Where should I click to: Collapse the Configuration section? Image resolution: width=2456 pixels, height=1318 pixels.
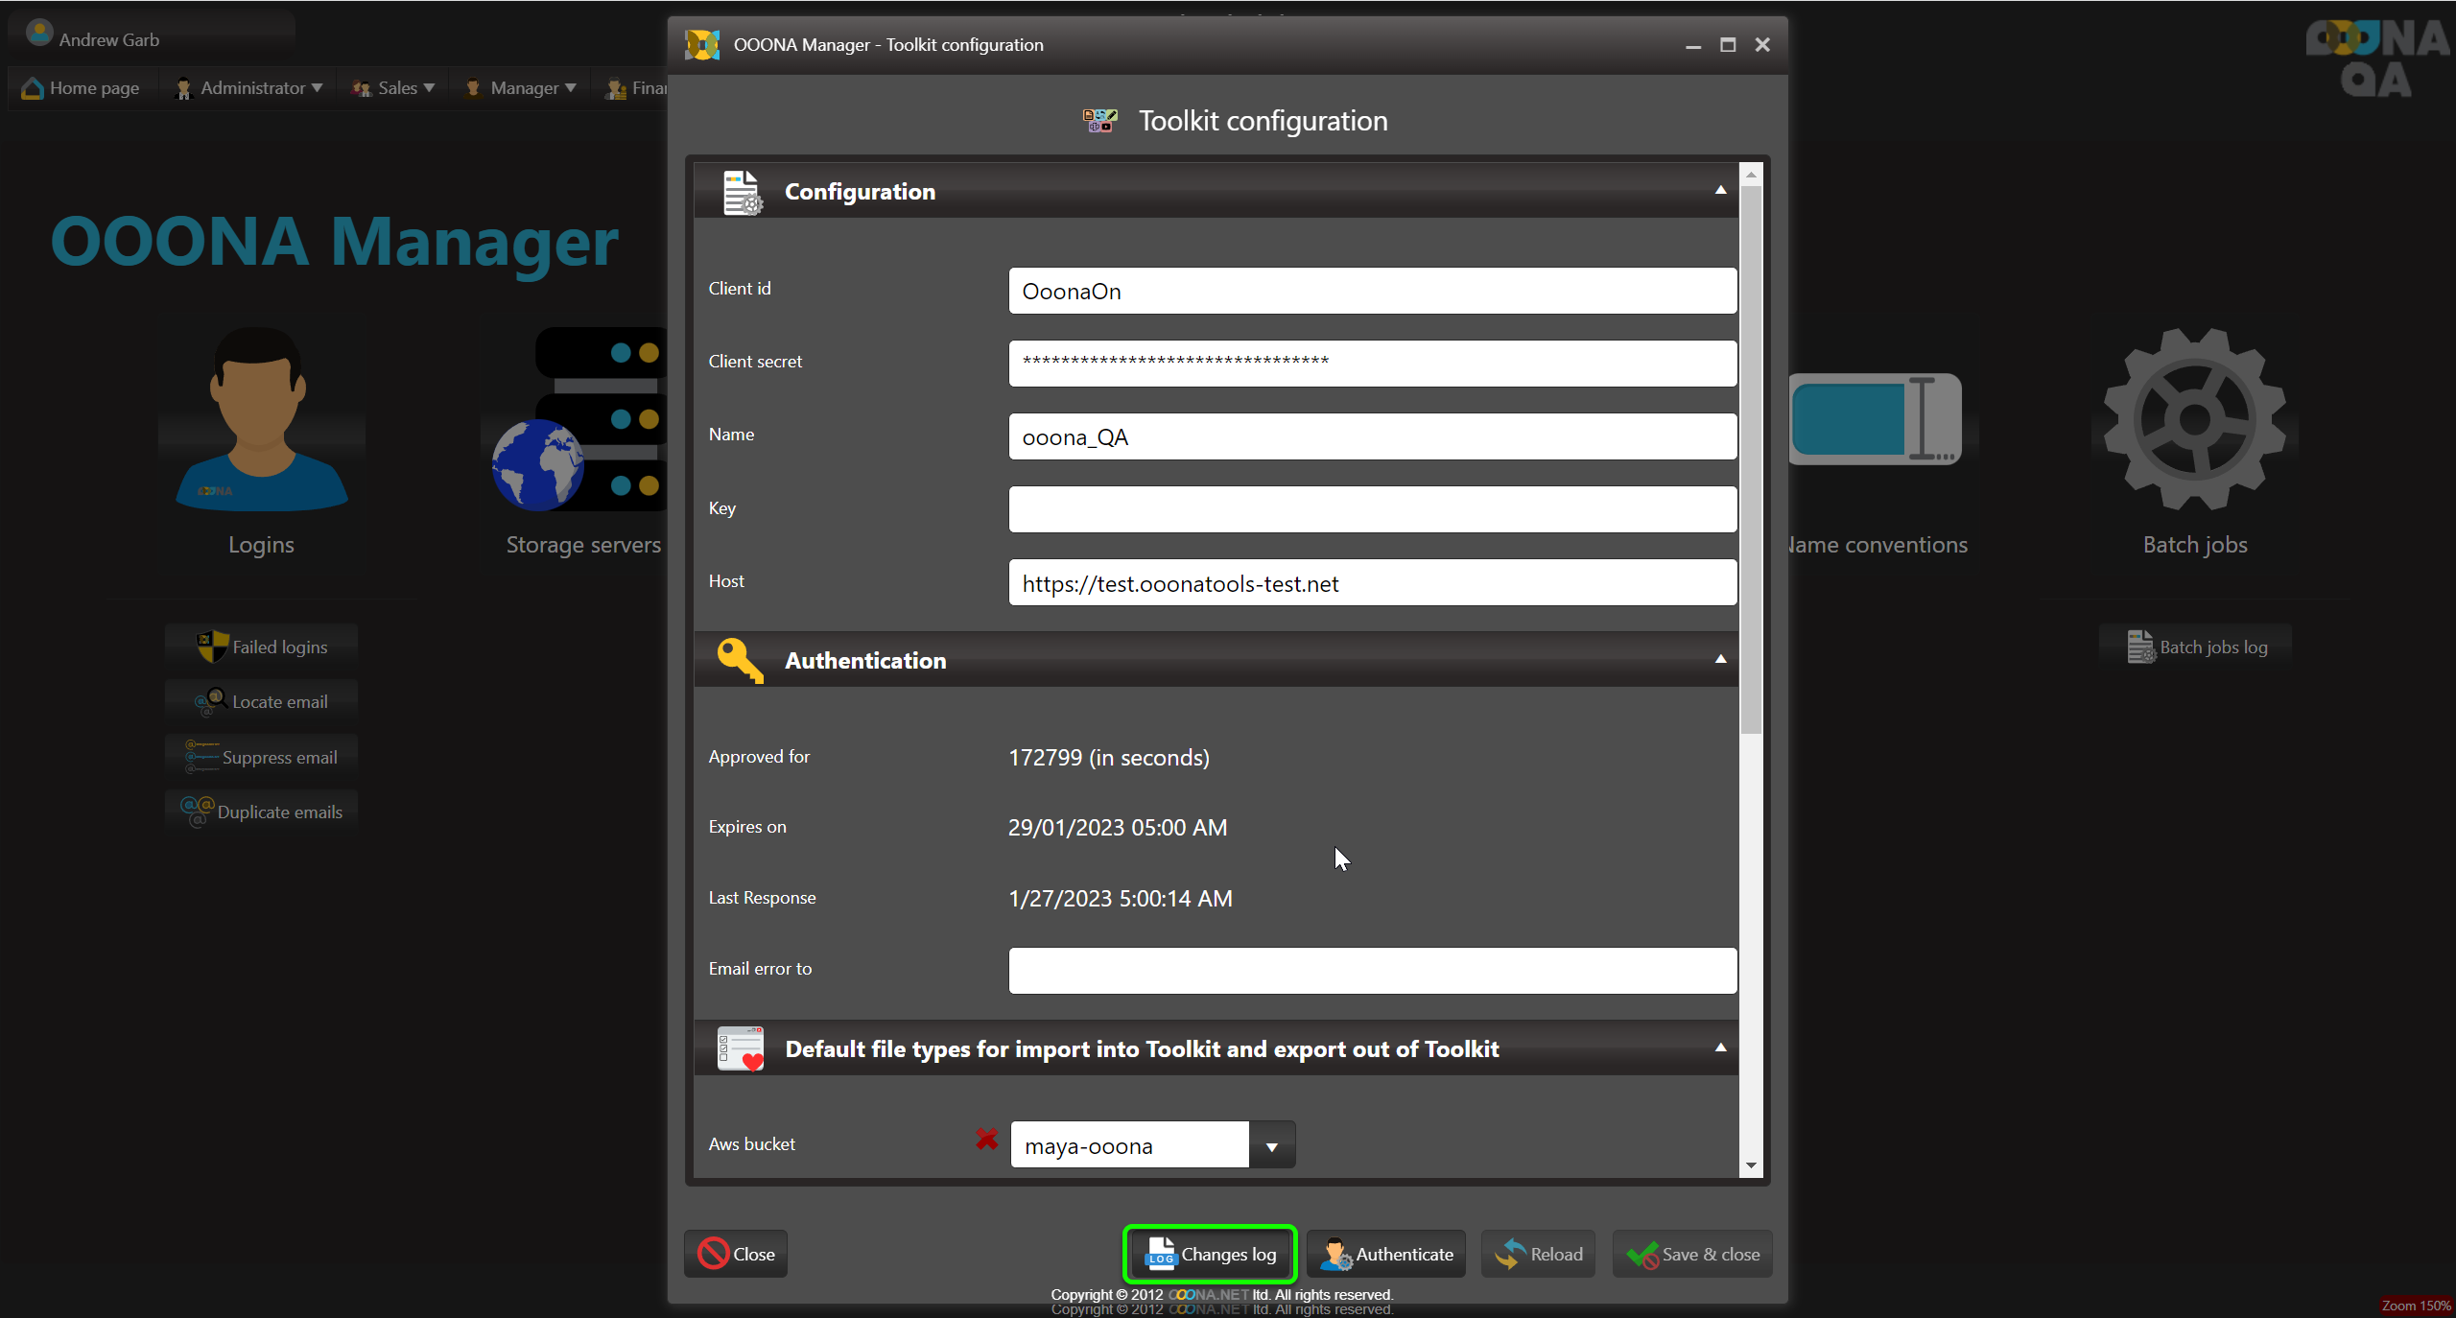1720,191
